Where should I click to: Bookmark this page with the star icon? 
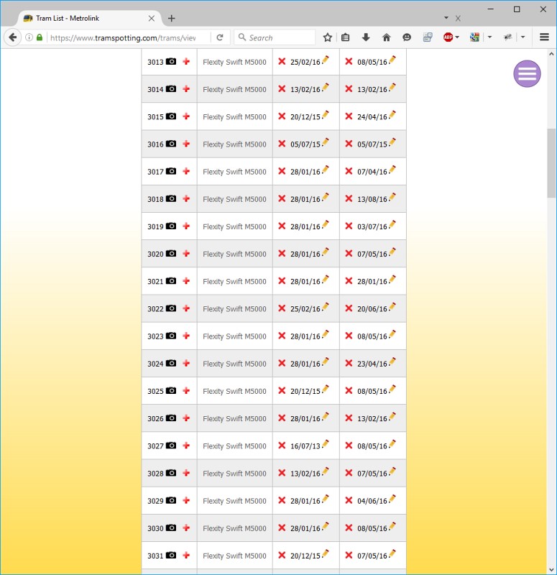(x=328, y=37)
